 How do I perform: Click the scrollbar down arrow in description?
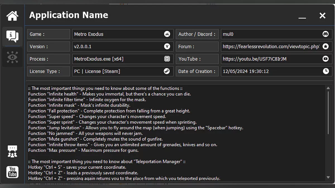328,177
